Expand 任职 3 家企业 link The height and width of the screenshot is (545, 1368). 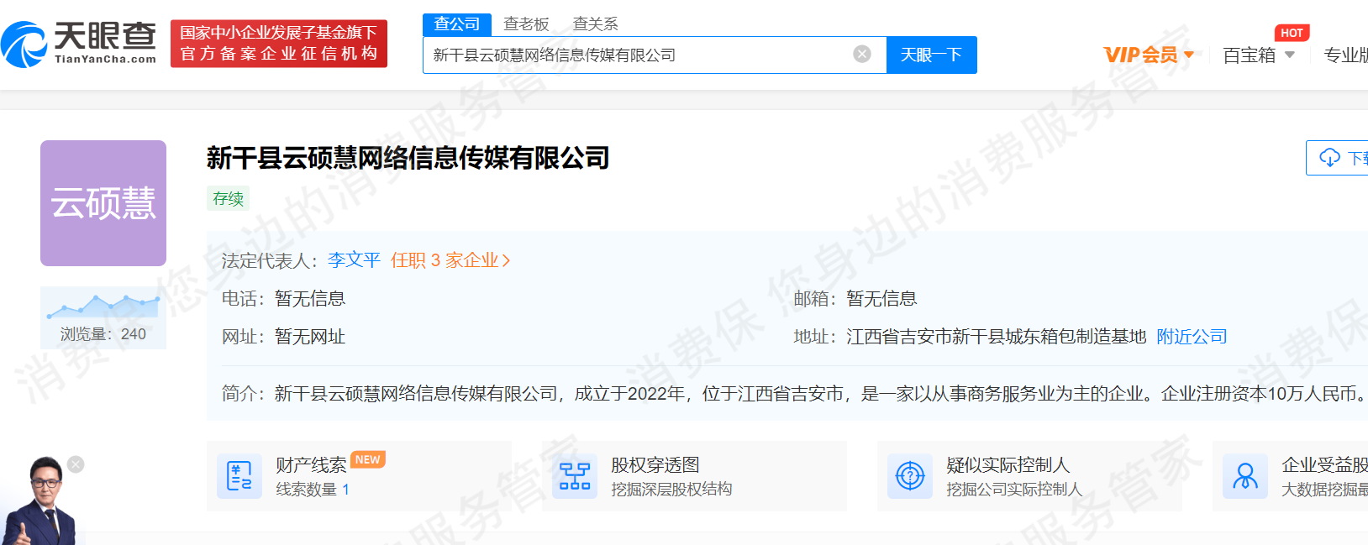[x=450, y=260]
